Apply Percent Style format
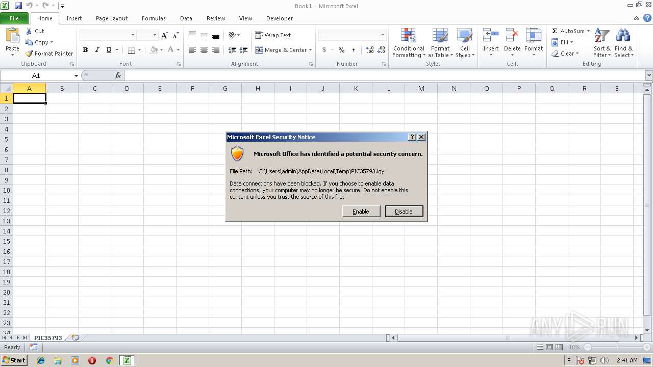The width and height of the screenshot is (653, 367). (341, 50)
